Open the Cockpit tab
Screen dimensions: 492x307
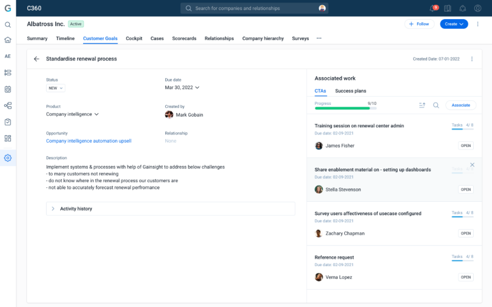[134, 38]
